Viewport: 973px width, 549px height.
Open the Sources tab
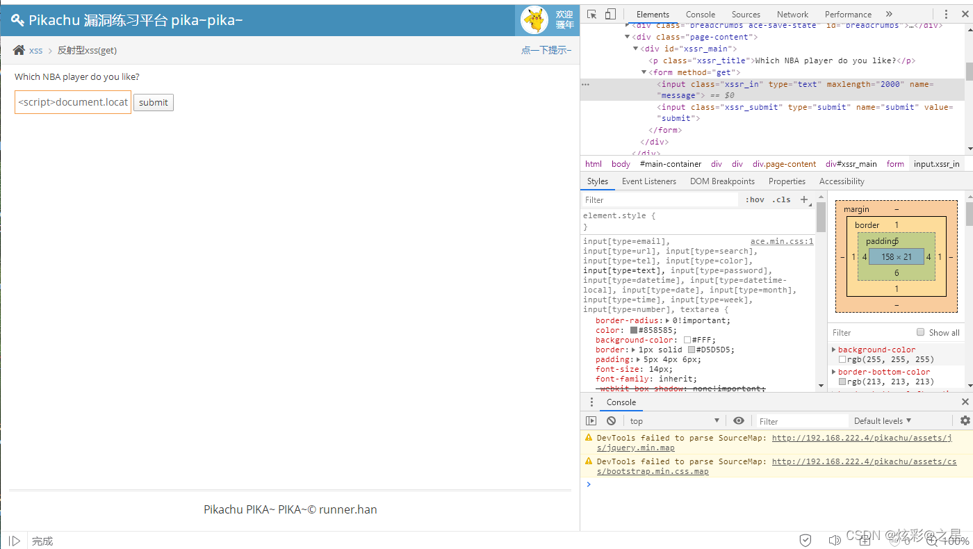746,14
